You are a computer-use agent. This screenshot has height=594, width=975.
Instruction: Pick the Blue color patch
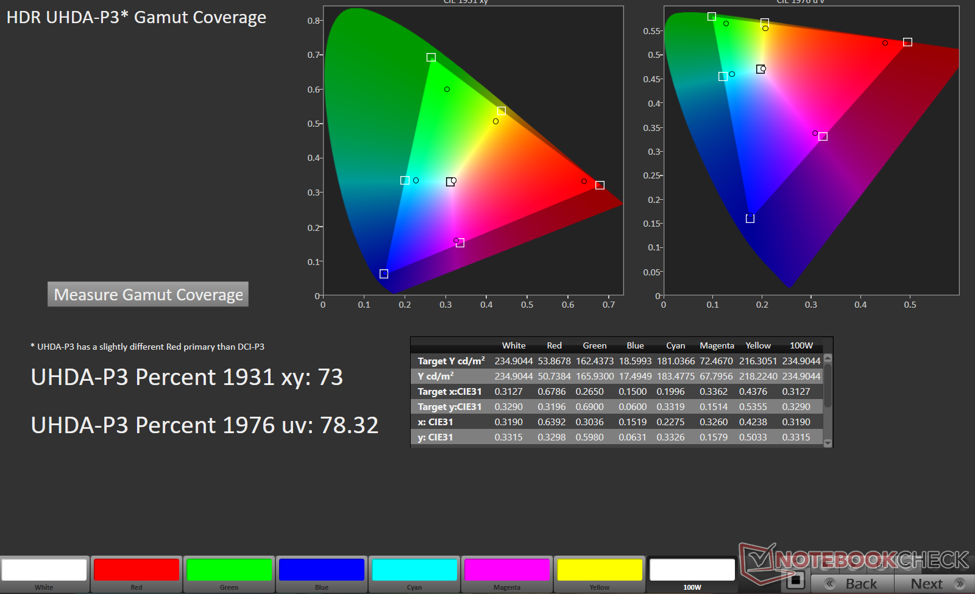(x=322, y=571)
